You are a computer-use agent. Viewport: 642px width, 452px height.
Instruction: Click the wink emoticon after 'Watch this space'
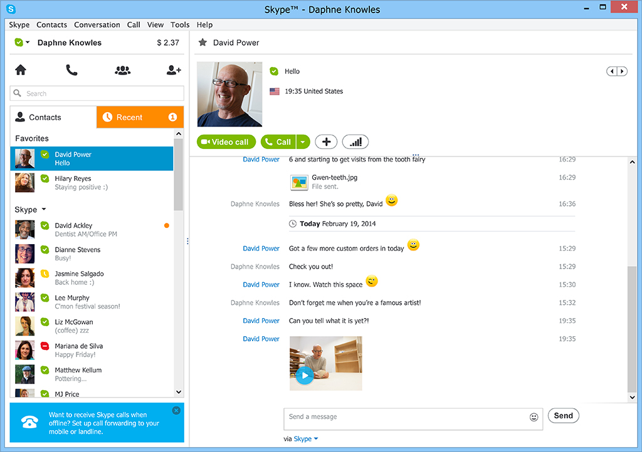pos(372,281)
